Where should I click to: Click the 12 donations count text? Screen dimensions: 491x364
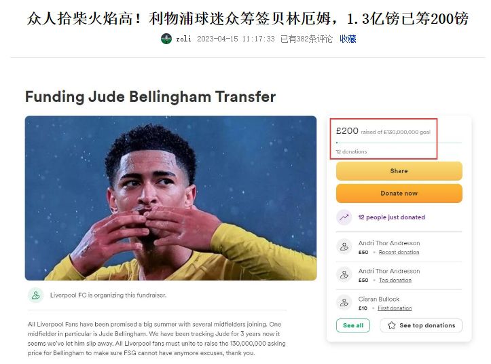(x=351, y=151)
